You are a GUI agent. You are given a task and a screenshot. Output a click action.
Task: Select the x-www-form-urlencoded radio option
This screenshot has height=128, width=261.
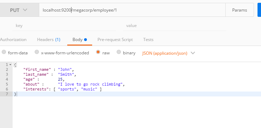[37, 52]
